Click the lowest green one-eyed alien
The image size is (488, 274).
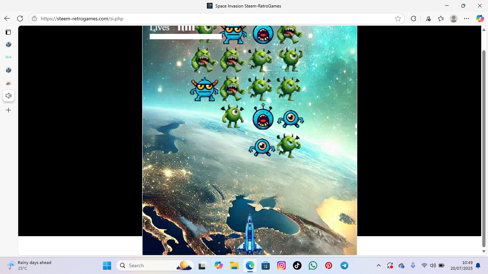click(x=289, y=145)
